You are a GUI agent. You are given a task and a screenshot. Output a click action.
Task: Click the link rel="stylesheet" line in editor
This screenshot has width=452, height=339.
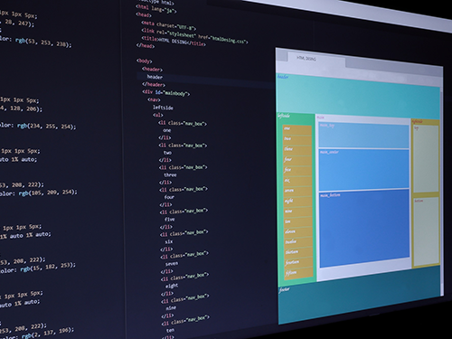pos(194,36)
